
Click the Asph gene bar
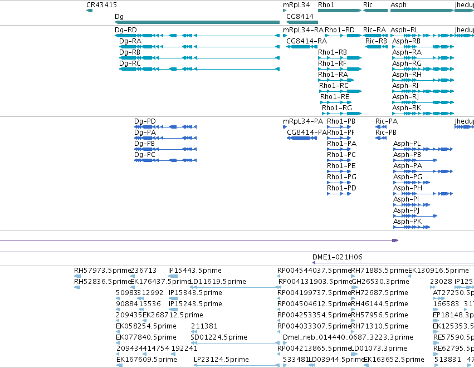pyautogui.click(x=422, y=11)
